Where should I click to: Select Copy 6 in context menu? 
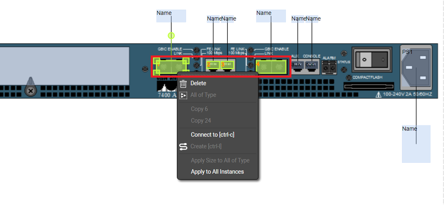pyautogui.click(x=199, y=109)
